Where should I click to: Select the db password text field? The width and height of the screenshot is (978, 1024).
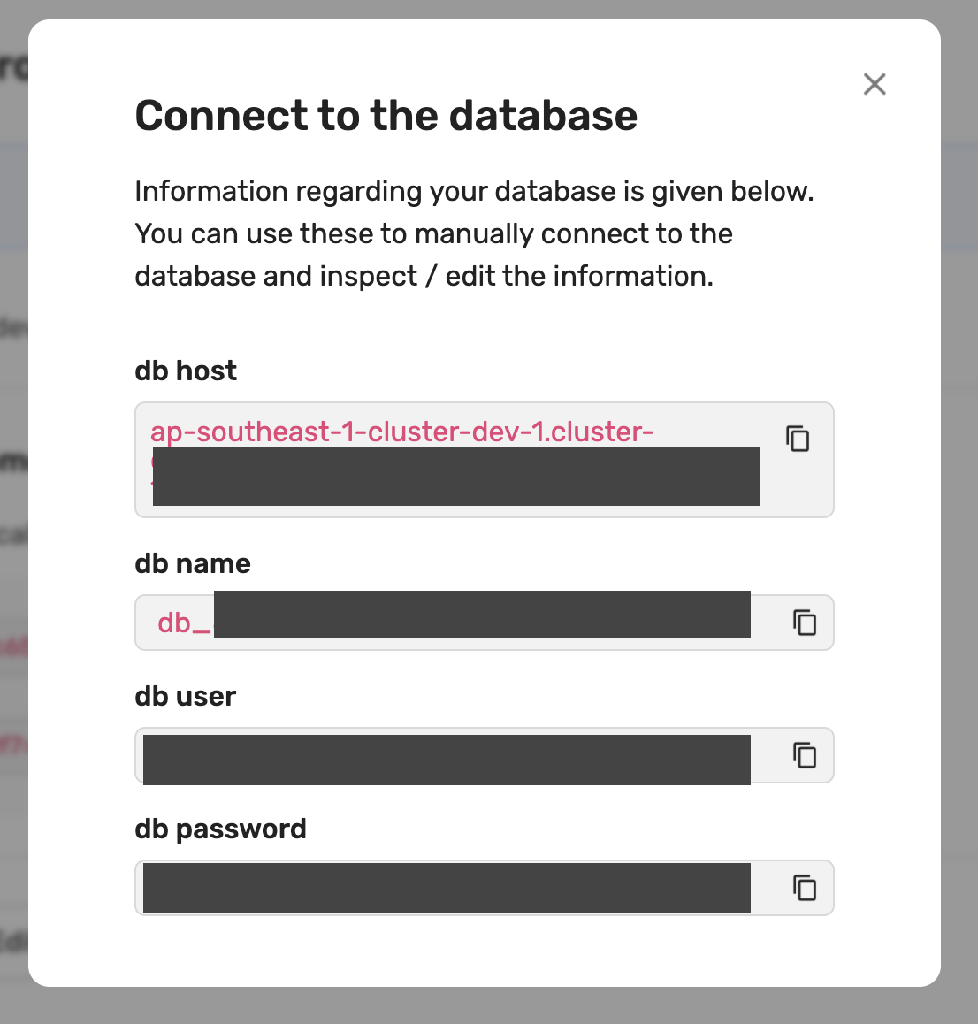tap(442, 887)
